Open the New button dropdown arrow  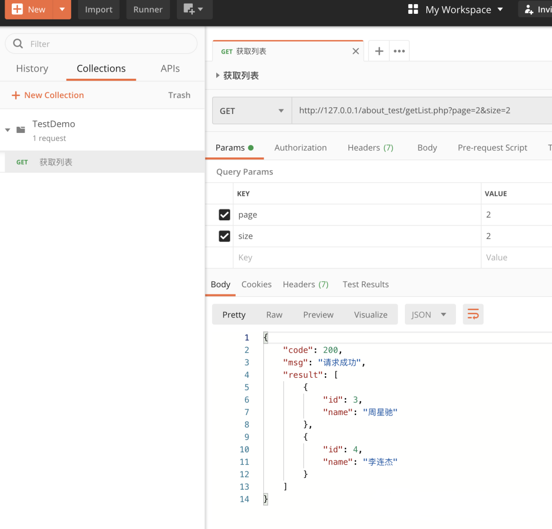62,9
